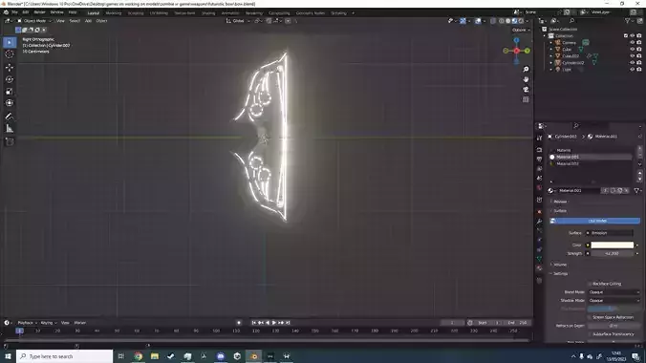
Task: Switch to the Modeling workspace tab
Action: point(114,13)
